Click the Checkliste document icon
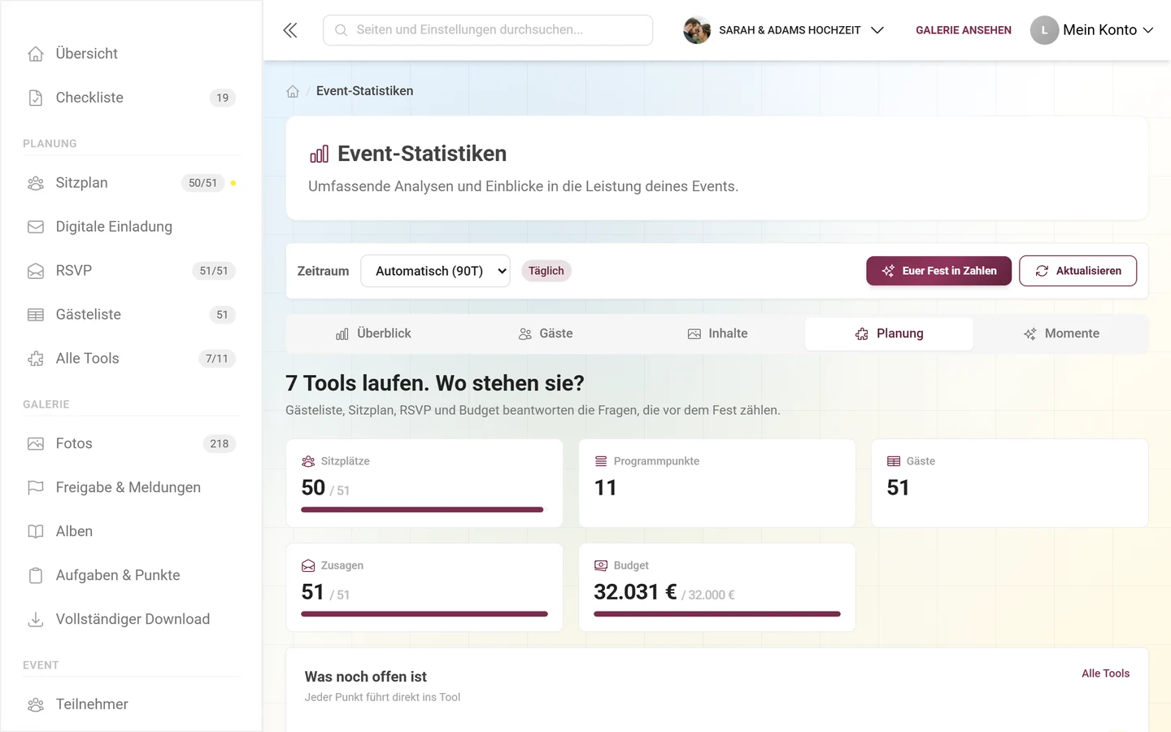This screenshot has height=732, width=1171. click(36, 98)
